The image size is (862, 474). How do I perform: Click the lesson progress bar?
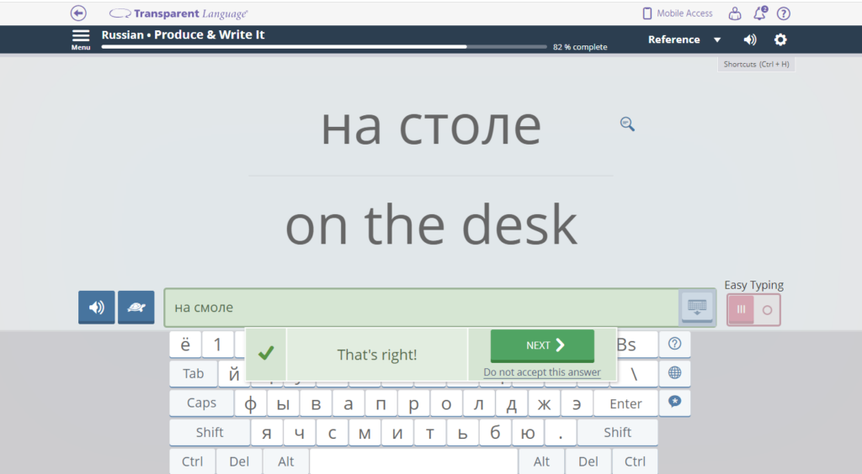point(324,47)
